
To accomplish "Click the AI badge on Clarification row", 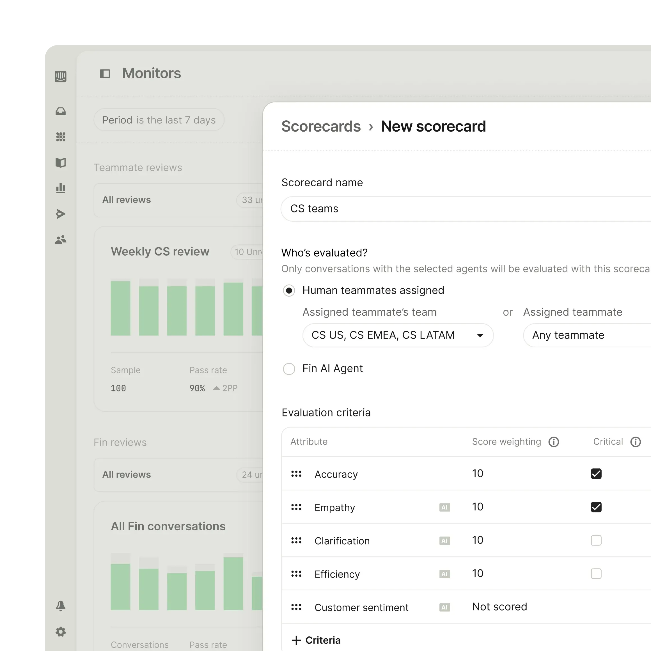I will click(x=444, y=541).
